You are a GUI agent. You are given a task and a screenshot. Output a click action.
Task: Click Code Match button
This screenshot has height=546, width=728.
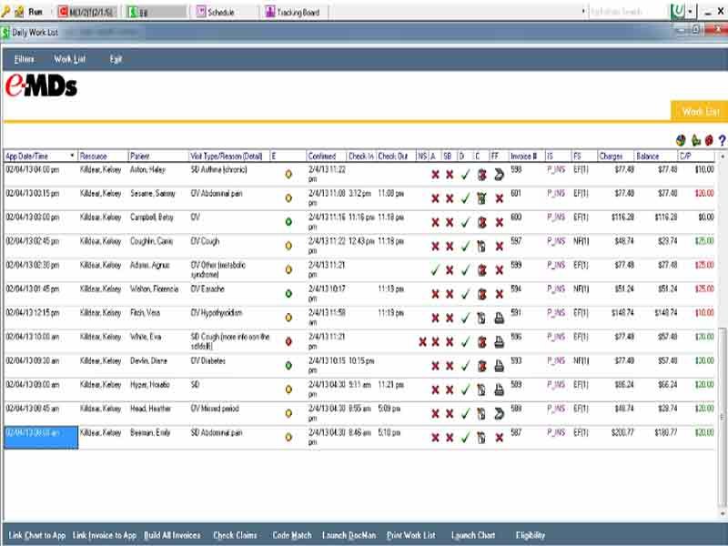tap(292, 535)
